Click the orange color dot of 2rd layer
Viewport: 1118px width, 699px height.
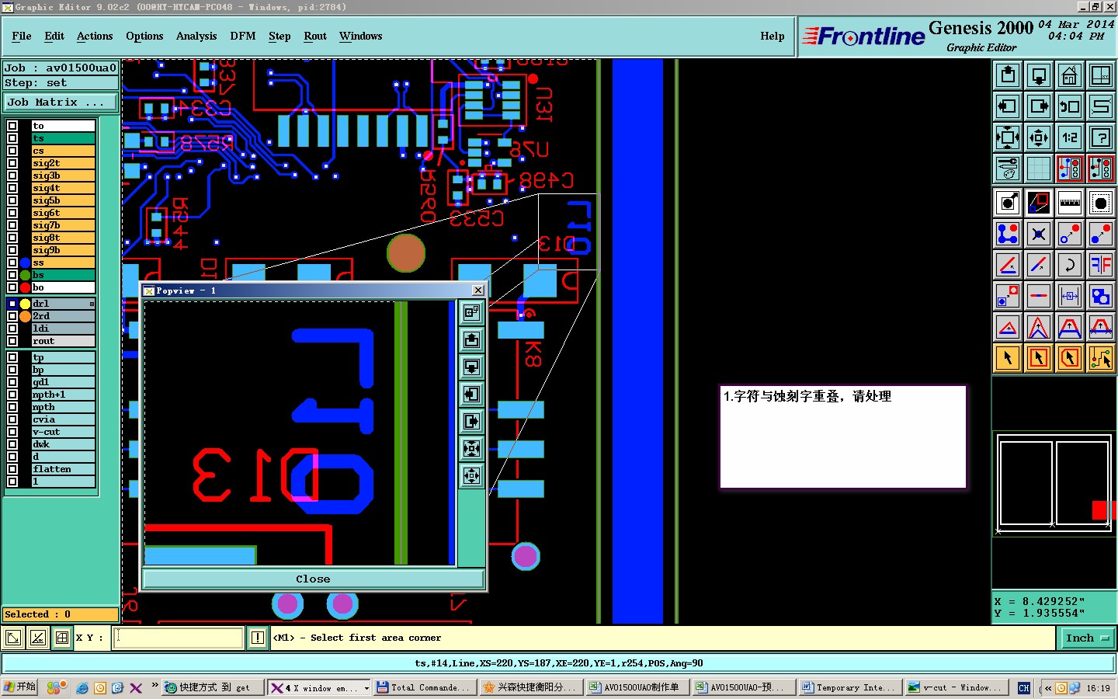26,316
